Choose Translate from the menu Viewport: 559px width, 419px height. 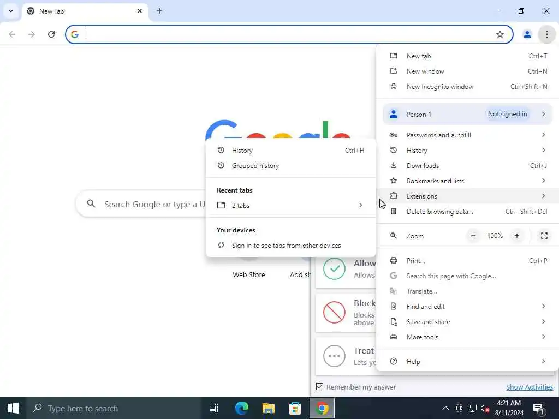click(467, 291)
